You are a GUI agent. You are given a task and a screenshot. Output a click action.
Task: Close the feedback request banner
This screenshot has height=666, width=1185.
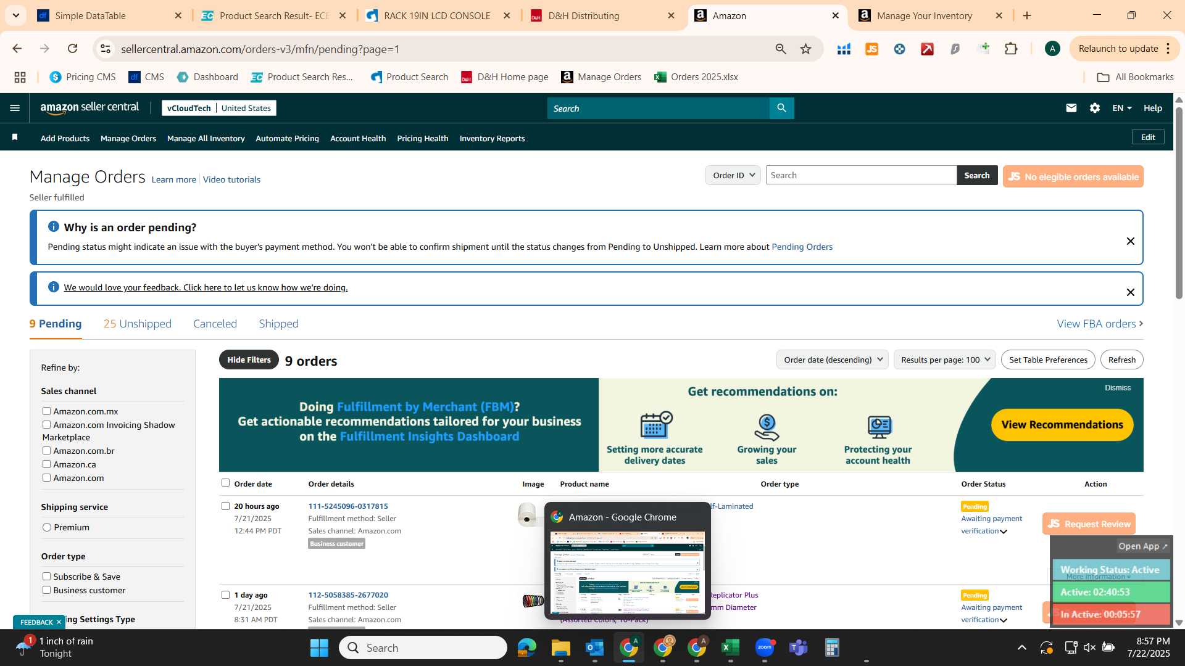tap(1130, 292)
